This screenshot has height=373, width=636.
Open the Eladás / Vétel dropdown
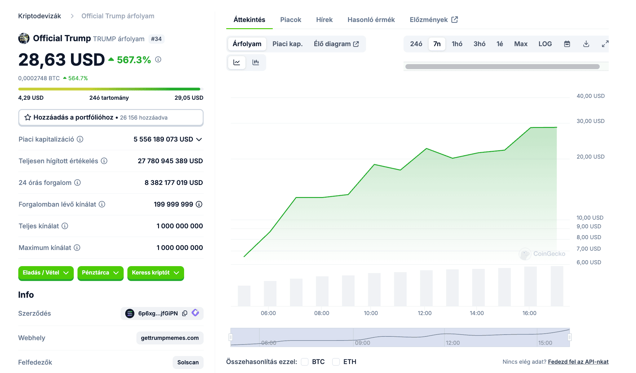coord(46,273)
